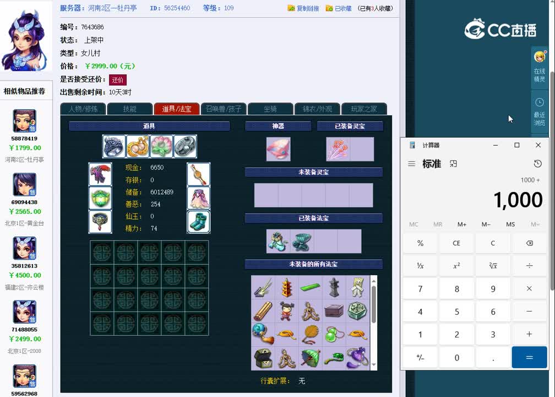Click the equipped flower 灵宝 icon

[338, 149]
